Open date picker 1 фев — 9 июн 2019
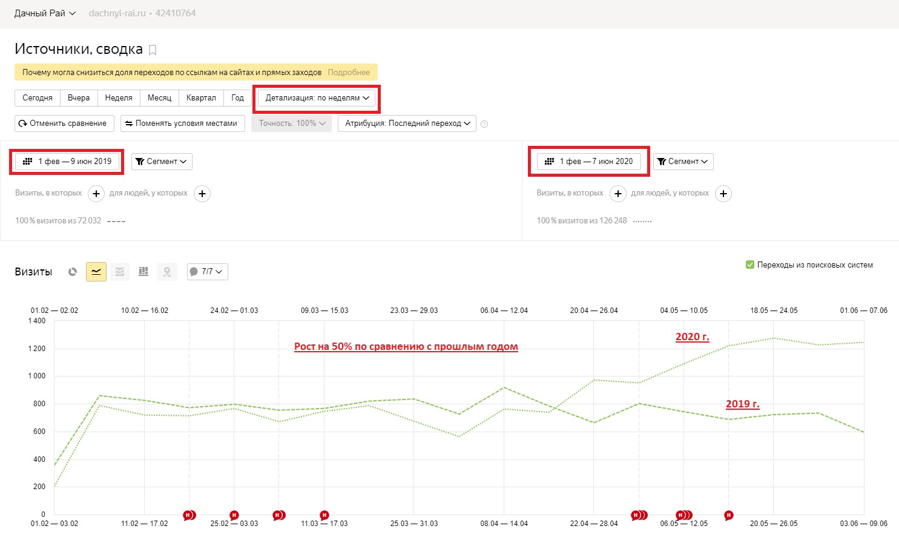 [67, 162]
